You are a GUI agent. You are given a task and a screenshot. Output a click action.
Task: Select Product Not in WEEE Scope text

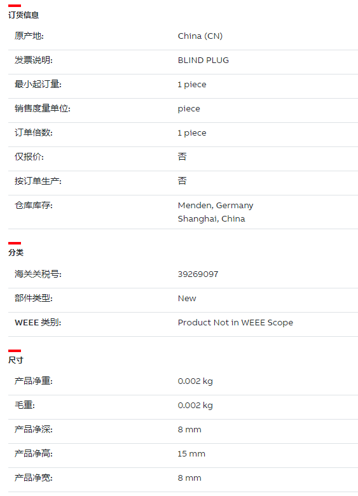(x=235, y=323)
